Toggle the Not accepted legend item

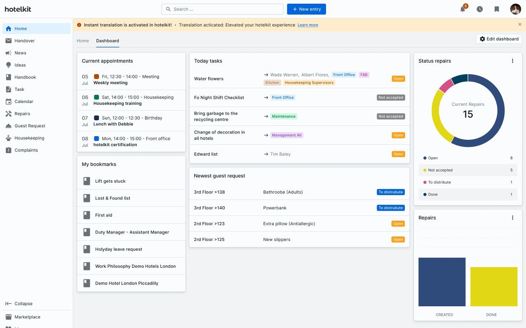tap(440, 170)
